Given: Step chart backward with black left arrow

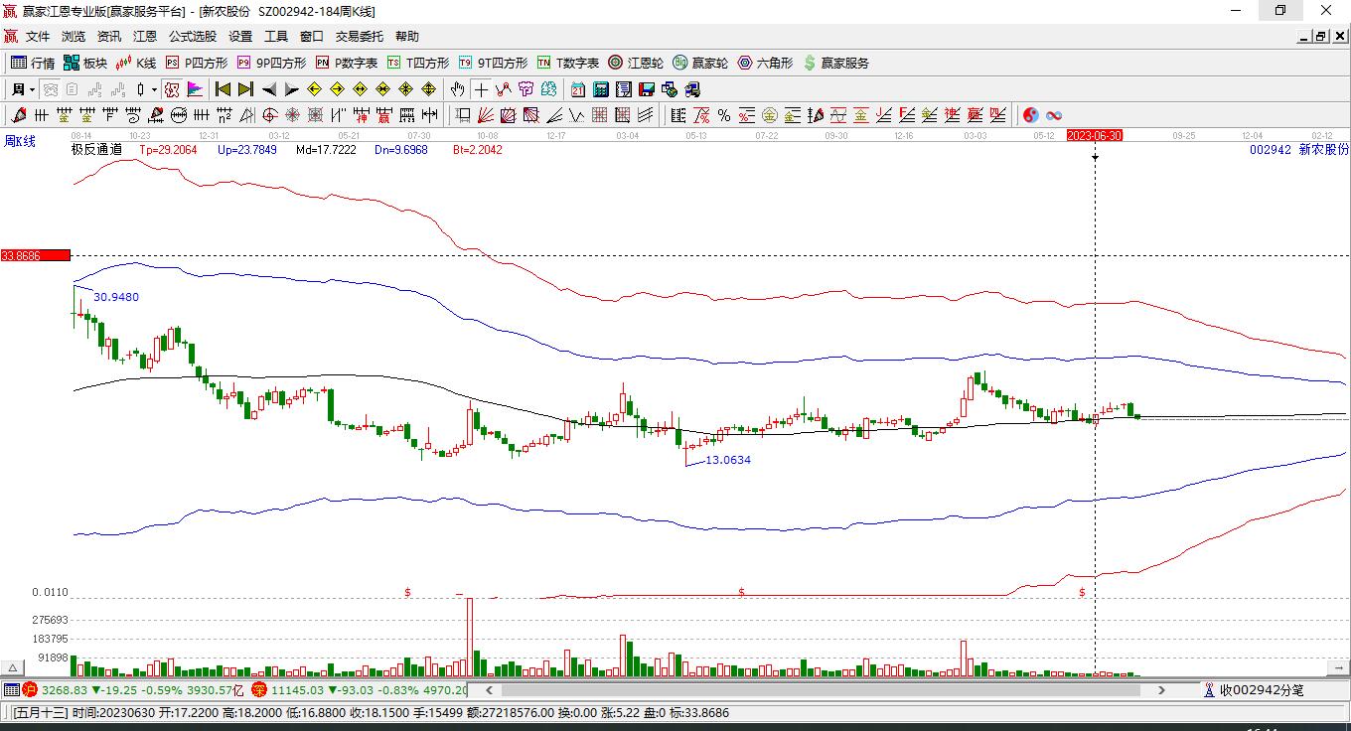Looking at the screenshot, I should pos(268,89).
